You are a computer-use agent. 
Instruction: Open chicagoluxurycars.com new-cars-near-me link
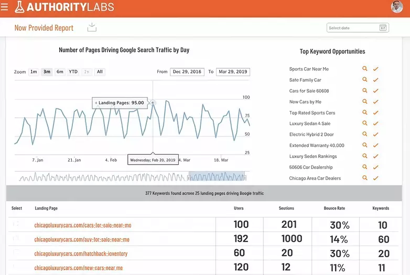tap(79, 268)
